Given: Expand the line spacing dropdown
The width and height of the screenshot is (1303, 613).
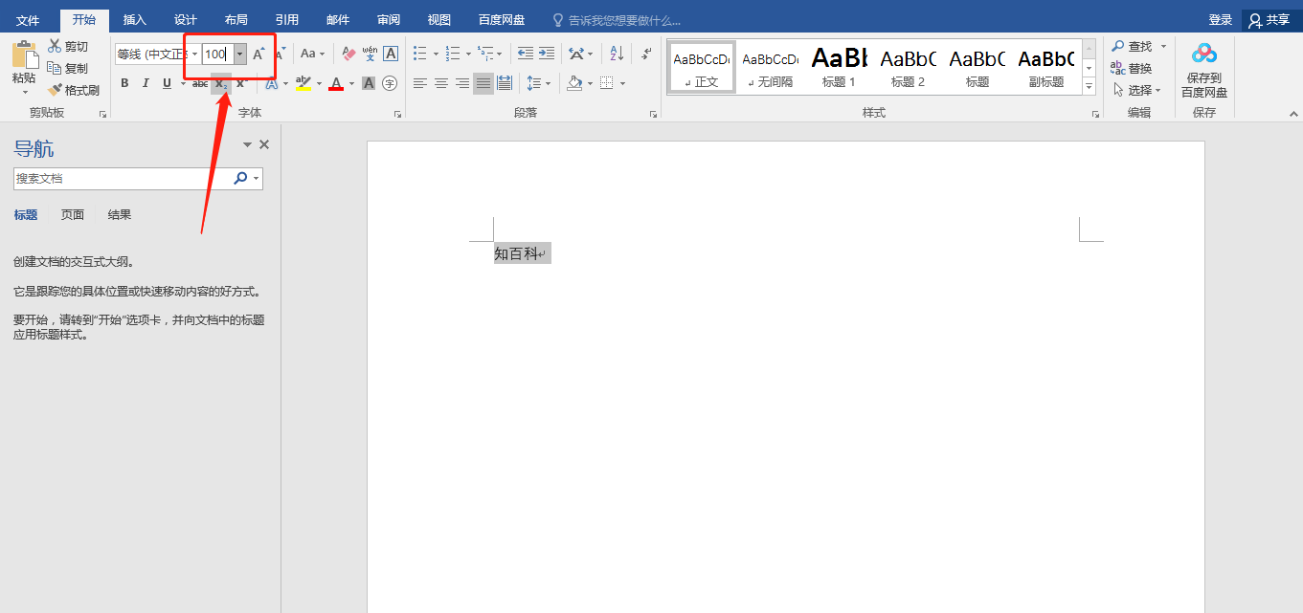Looking at the screenshot, I should click(x=548, y=83).
